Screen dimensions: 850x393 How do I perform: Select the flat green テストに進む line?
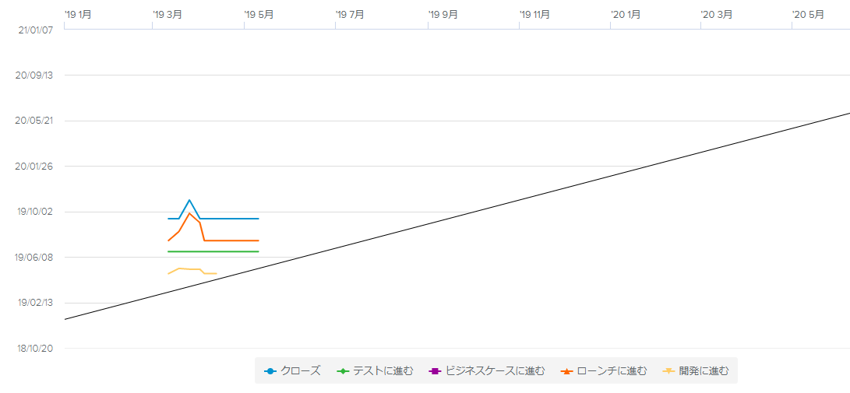[x=226, y=251]
